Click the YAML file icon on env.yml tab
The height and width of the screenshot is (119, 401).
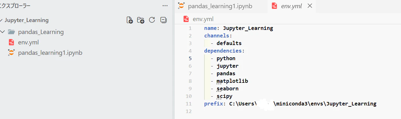point(274,6)
